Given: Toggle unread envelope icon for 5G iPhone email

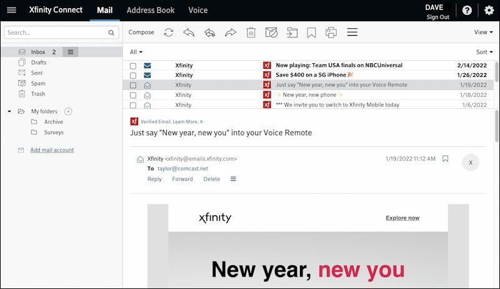Looking at the screenshot, I should pos(147,75).
